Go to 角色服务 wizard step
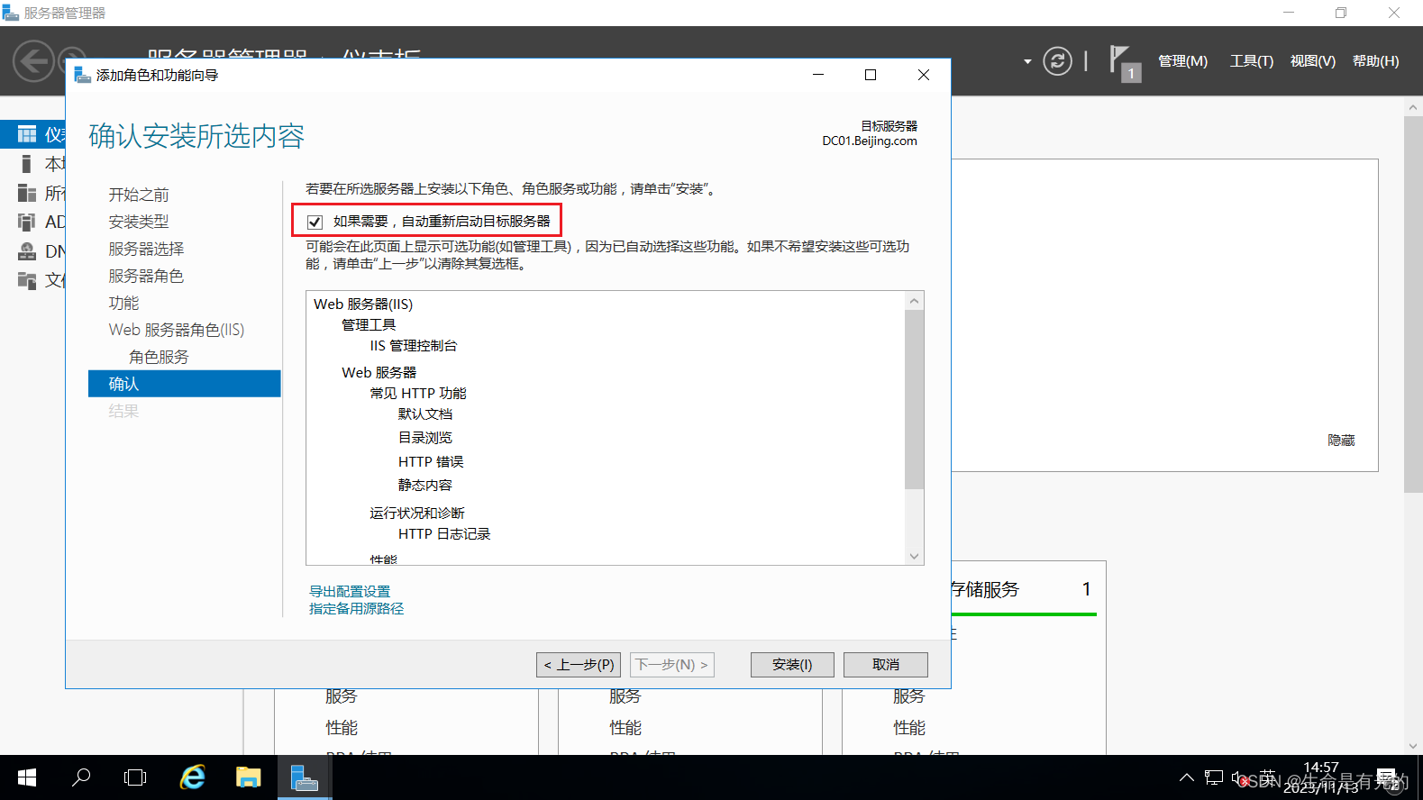The image size is (1423, 800). (159, 357)
